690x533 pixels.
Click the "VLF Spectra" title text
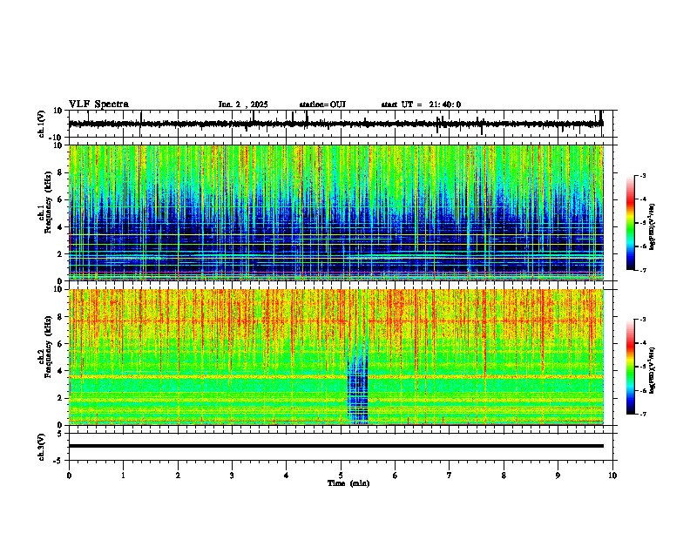98,105
